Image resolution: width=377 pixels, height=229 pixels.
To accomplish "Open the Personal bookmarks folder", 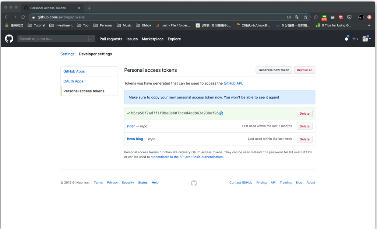I will tap(103, 25).
